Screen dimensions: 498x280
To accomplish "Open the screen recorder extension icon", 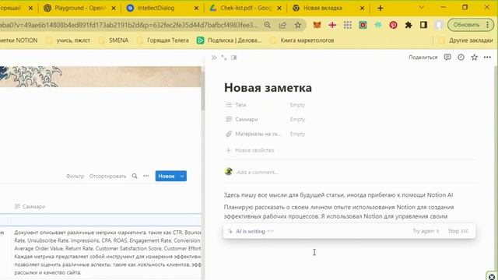I will tap(363, 25).
